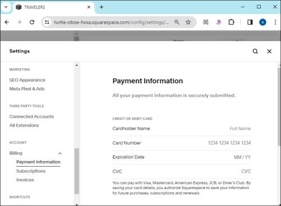The height and width of the screenshot is (206, 281).
Task: Click the CREDIT OR DEBIT CARD label
Action: click(x=132, y=119)
